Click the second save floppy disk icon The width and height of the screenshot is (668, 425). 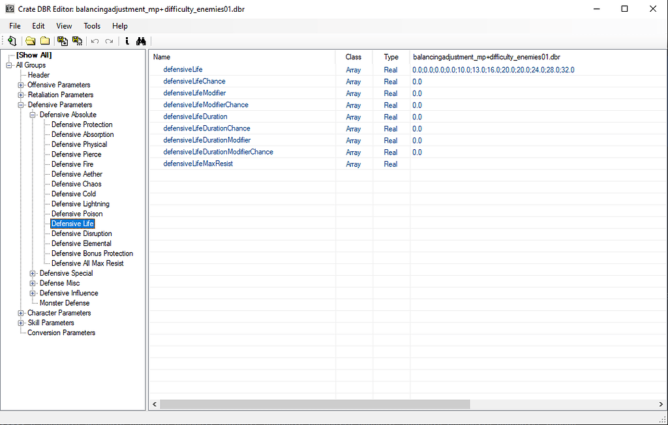click(x=77, y=41)
